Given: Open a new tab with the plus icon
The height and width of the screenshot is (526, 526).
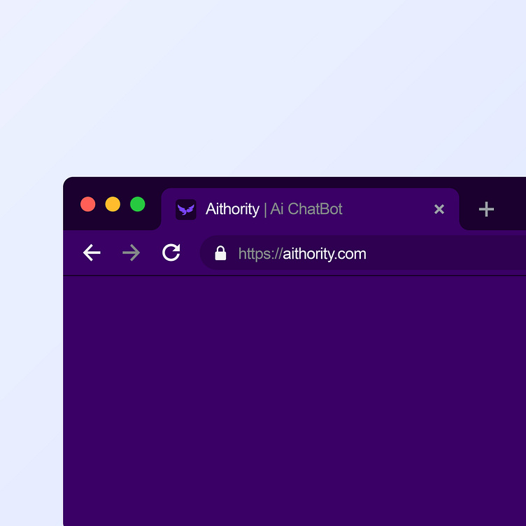Looking at the screenshot, I should [486, 209].
